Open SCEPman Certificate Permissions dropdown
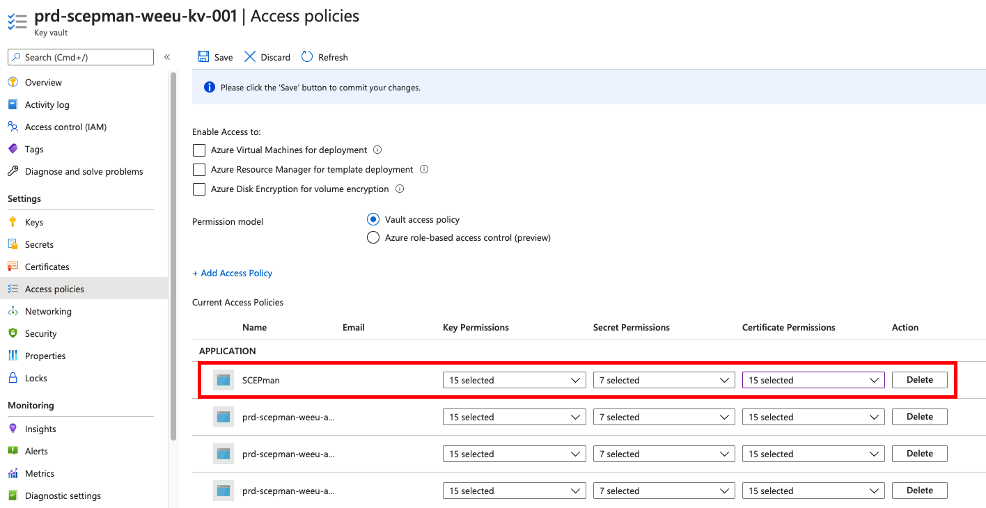 coord(813,380)
